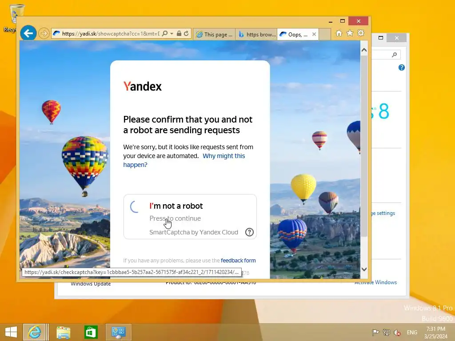Go back with the browser Back arrow
Image resolution: width=455 pixels, height=341 pixels.
coord(28,33)
